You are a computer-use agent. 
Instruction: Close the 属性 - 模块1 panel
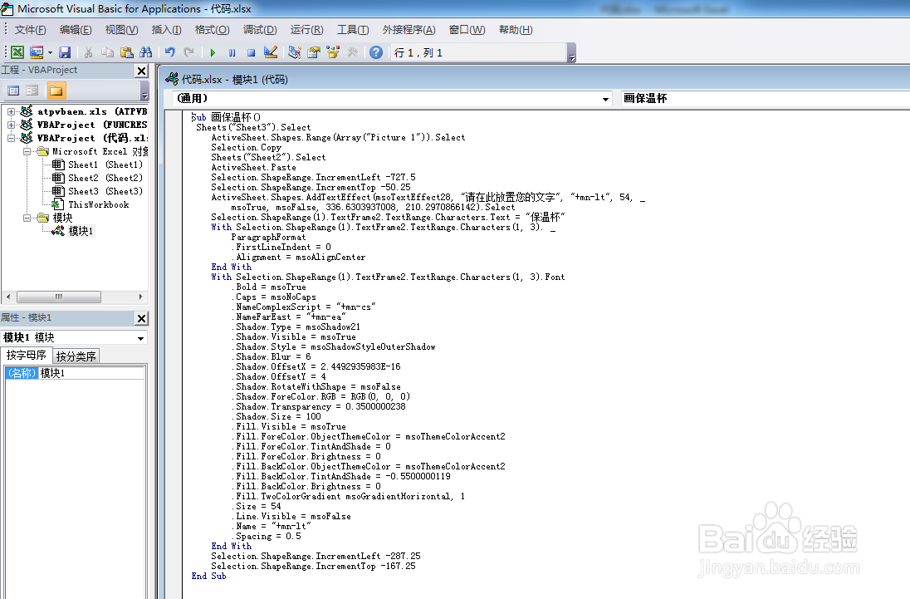[141, 319]
